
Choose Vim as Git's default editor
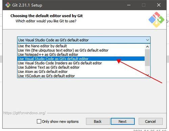(81, 50)
